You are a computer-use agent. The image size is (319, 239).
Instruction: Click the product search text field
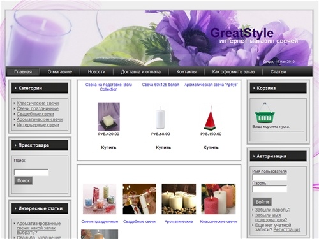tap(31, 172)
